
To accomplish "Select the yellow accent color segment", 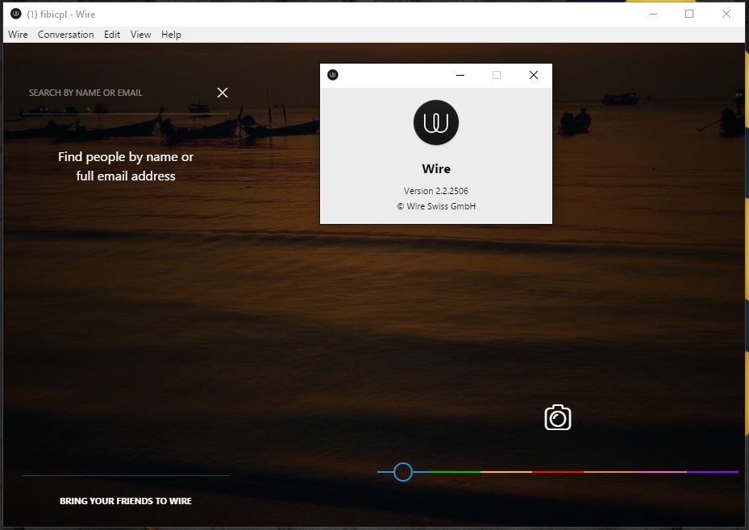I will pos(506,472).
